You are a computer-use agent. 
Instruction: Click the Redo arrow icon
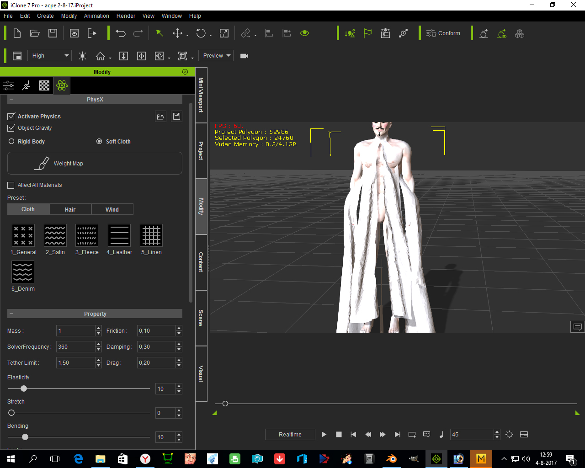click(x=138, y=33)
